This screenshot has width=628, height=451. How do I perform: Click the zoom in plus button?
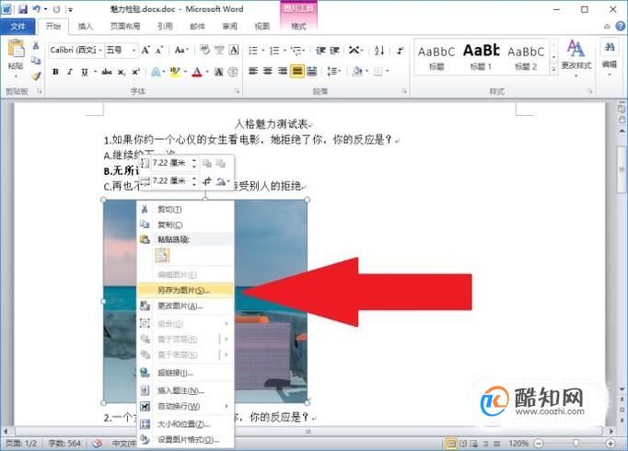(x=611, y=444)
